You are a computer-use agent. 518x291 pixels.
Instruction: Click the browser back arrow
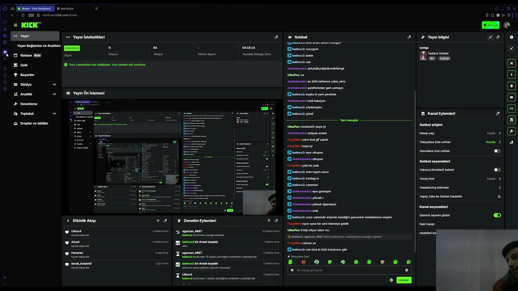click(x=12, y=15)
